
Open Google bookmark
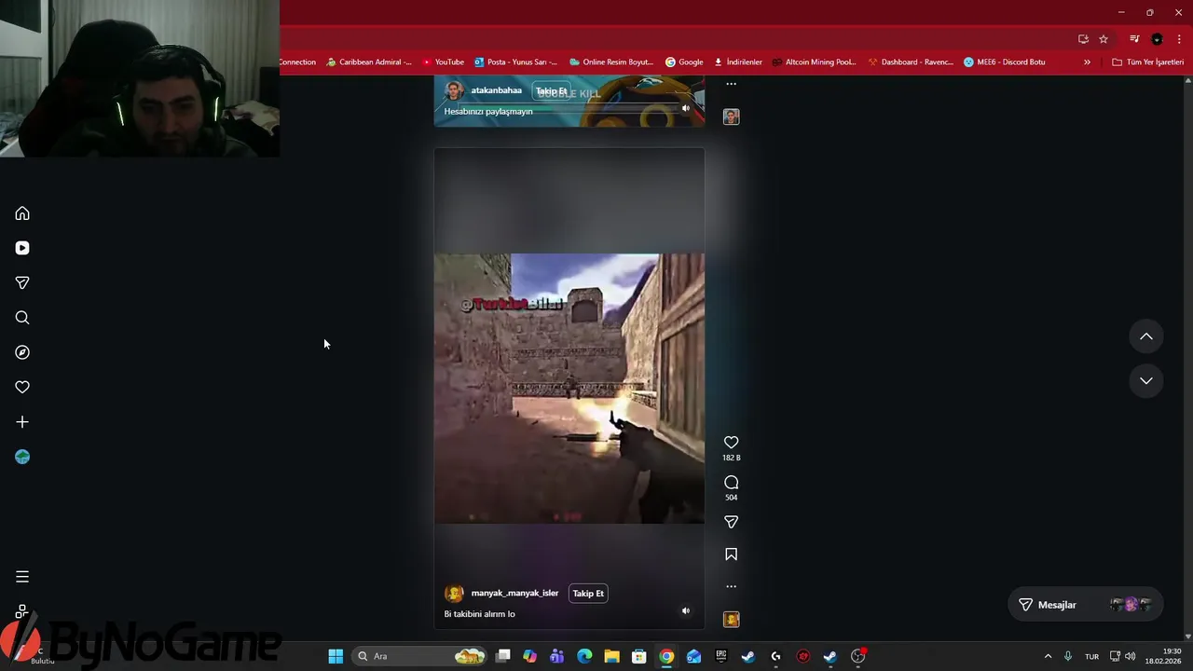(x=684, y=62)
